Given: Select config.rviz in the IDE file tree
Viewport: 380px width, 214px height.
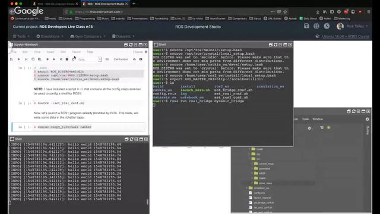Looking at the screenshot, I should click(x=259, y=193).
